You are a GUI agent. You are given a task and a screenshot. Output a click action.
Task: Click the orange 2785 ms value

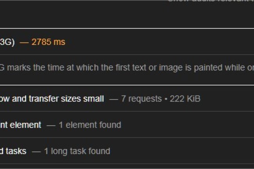pyautogui.click(x=48, y=42)
